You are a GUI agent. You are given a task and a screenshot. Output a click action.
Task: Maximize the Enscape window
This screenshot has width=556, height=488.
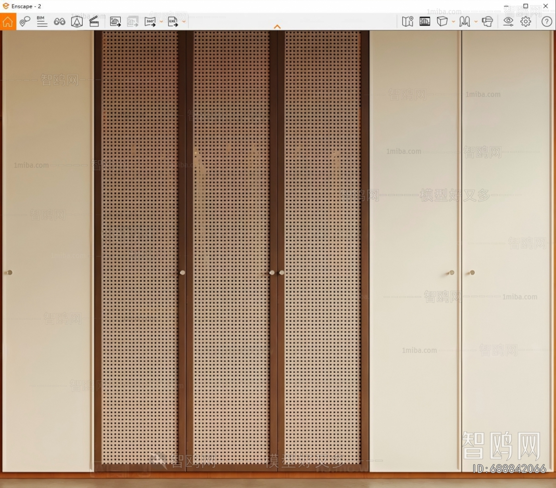(526, 6)
